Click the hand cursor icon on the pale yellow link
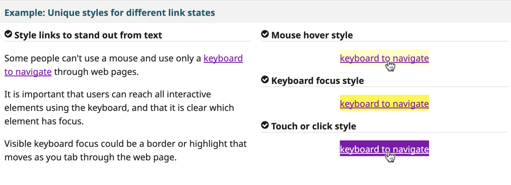511x185 pixels. pyautogui.click(x=390, y=66)
